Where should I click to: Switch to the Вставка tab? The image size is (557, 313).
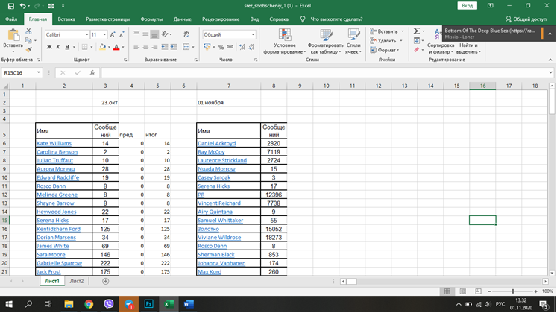(66, 19)
